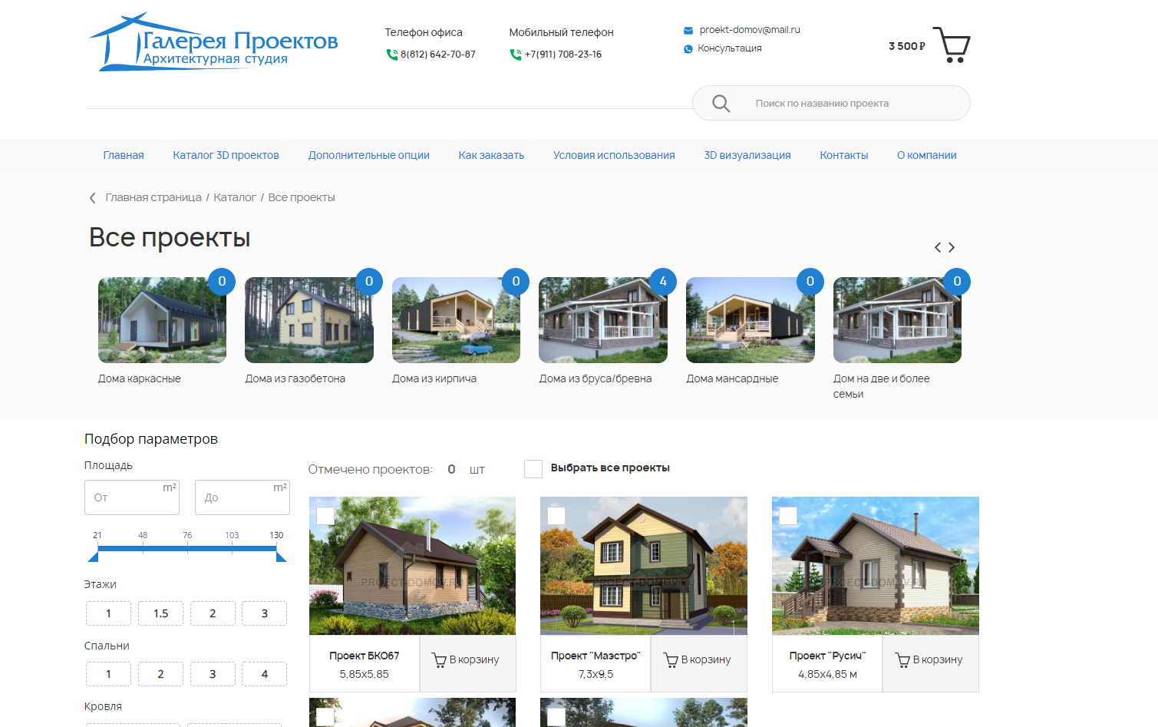
Task: Open the Проект БКО67 title link
Action: point(365,656)
